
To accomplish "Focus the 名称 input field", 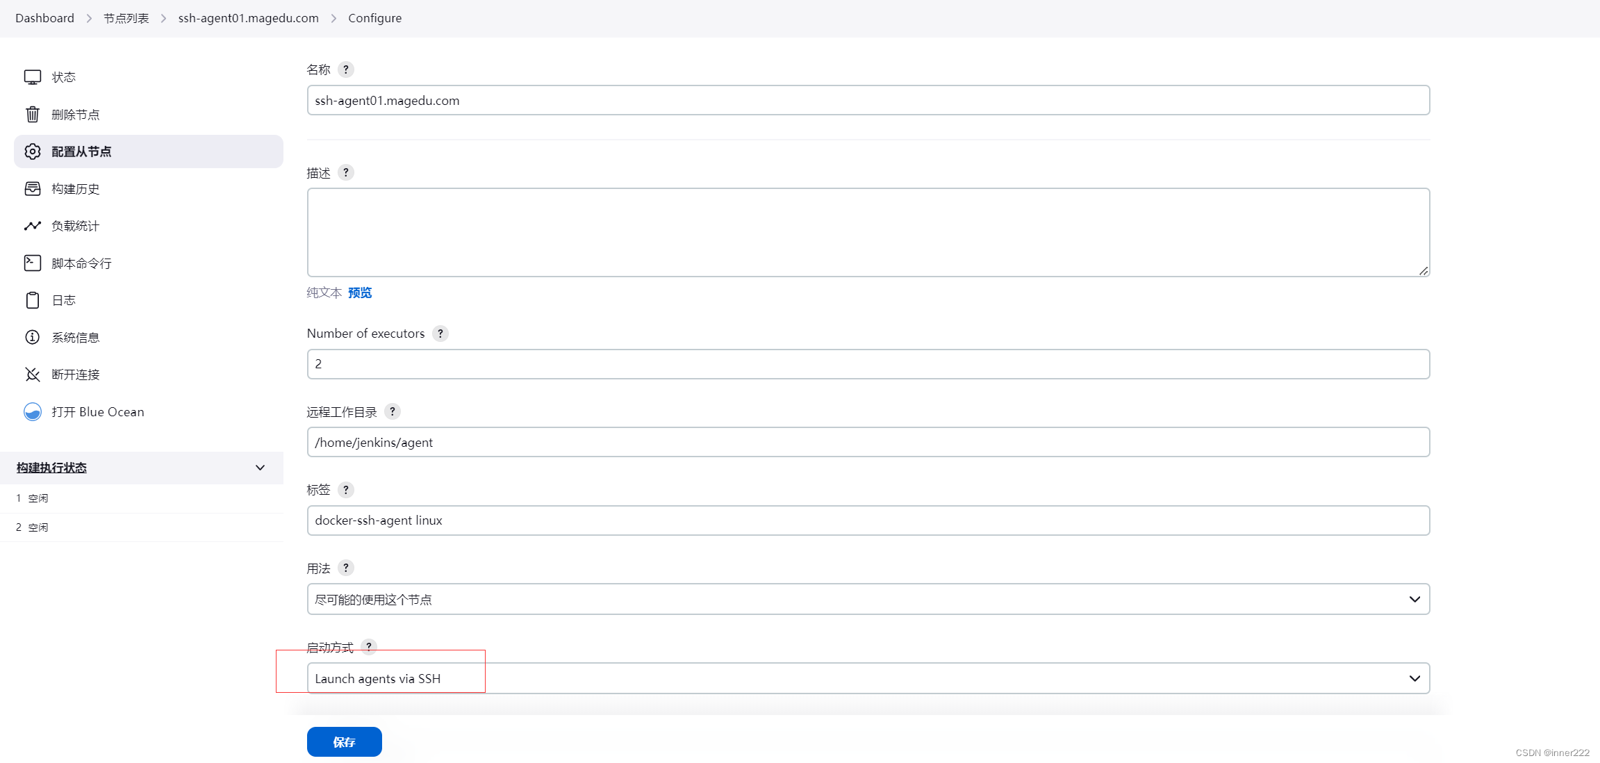I will 868,100.
